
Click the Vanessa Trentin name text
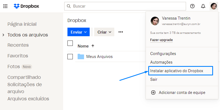[x=176, y=18]
